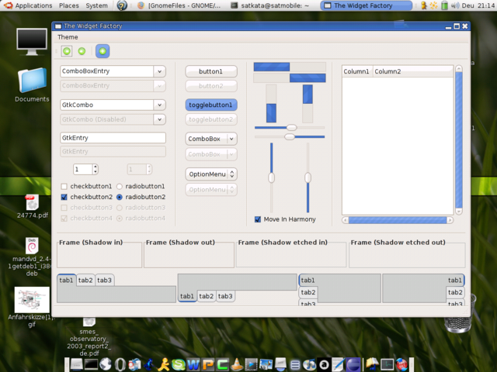Click the disabled ComboBoxEntry dropdown arrow
Image resolution: width=497 pixels, height=372 pixels.
[159, 86]
